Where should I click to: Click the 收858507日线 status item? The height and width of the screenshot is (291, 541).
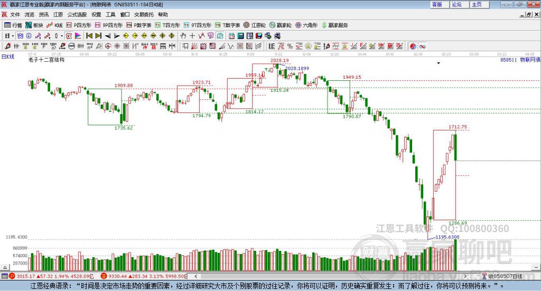tap(502, 276)
